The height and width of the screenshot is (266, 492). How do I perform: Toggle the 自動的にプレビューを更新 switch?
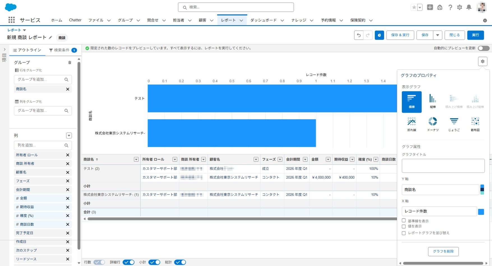coord(484,48)
